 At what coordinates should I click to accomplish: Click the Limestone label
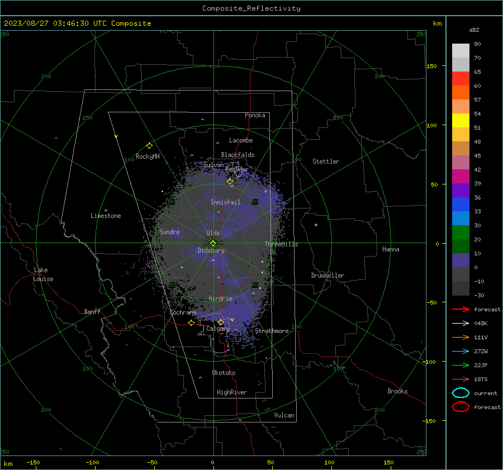click(106, 216)
